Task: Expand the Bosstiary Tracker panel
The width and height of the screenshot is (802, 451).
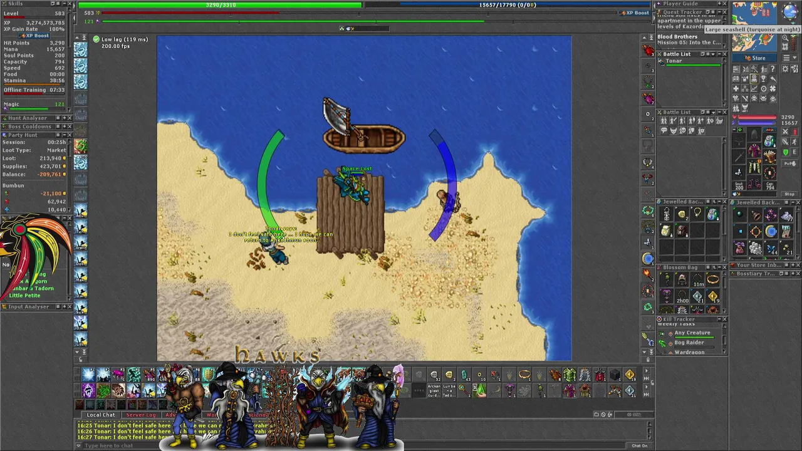Action: click(793, 274)
